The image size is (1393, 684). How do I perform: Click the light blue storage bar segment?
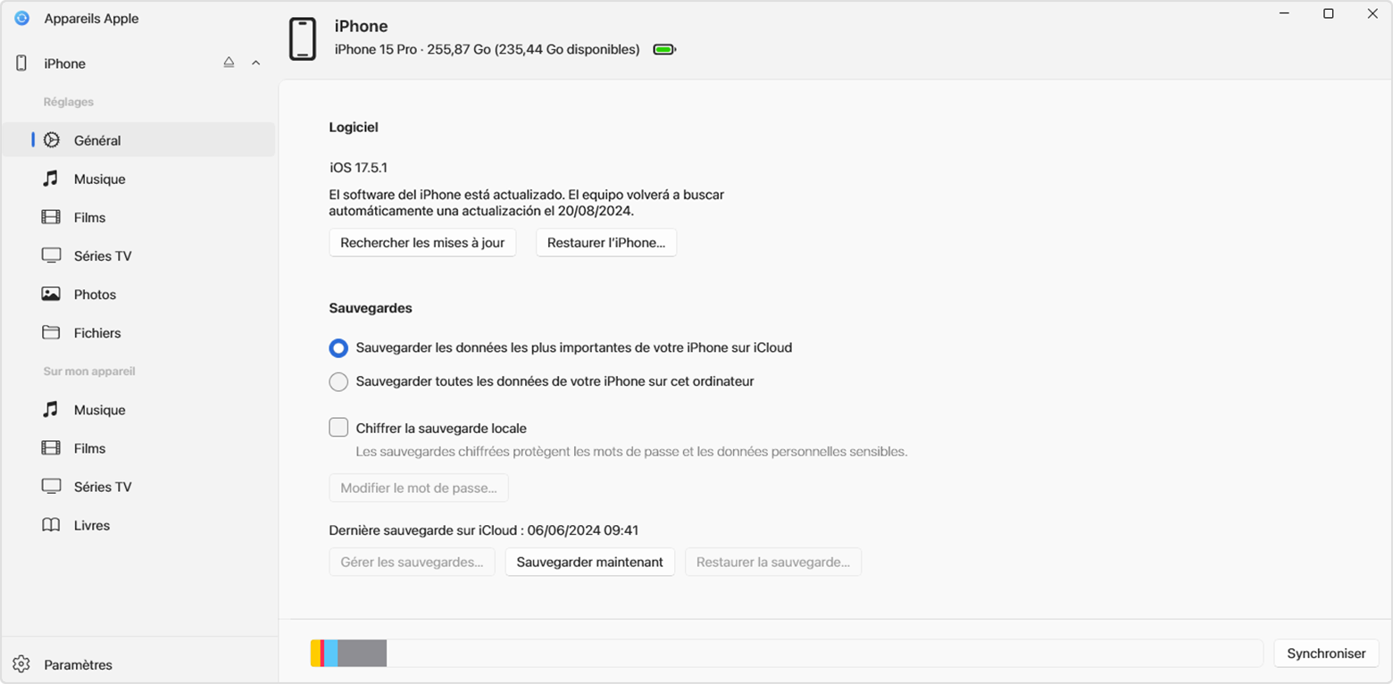coord(330,653)
